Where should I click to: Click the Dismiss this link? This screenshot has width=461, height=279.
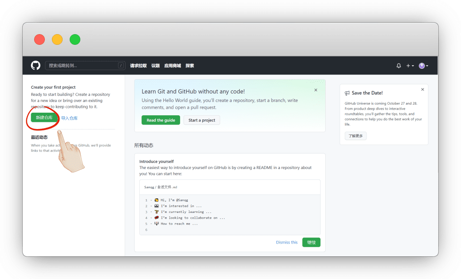click(x=287, y=242)
